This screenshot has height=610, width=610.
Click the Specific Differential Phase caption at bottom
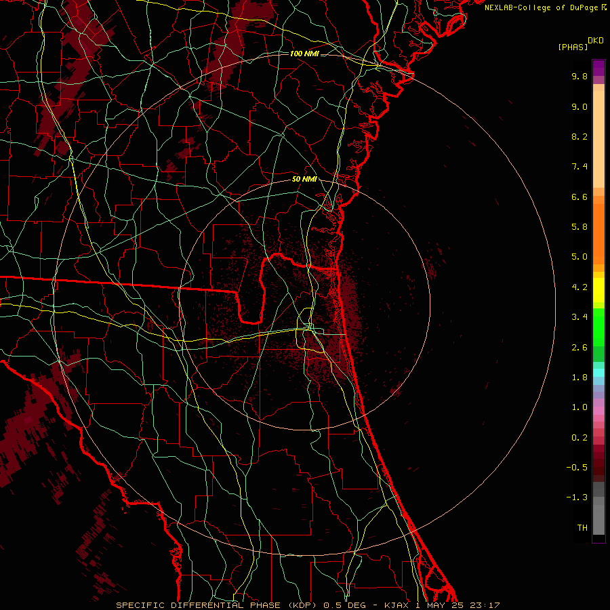click(x=308, y=605)
